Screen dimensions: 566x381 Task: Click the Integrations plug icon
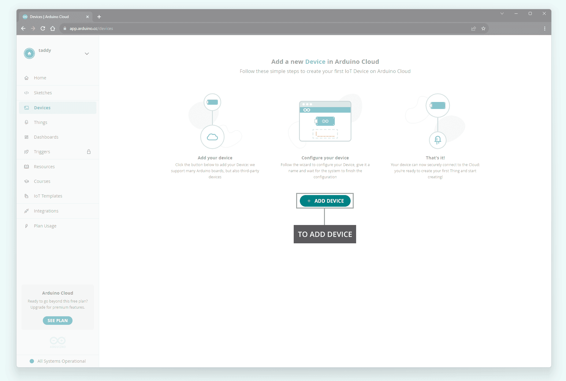[x=27, y=211]
